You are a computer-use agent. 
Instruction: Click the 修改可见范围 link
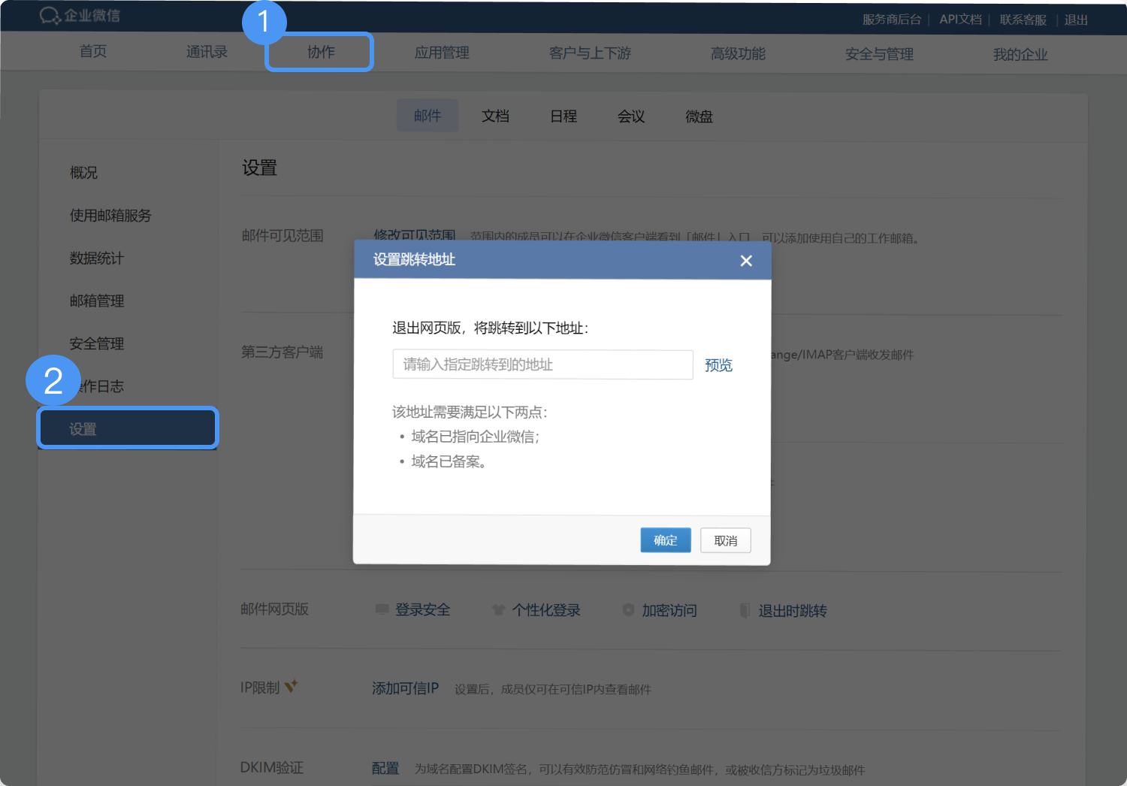tap(415, 235)
